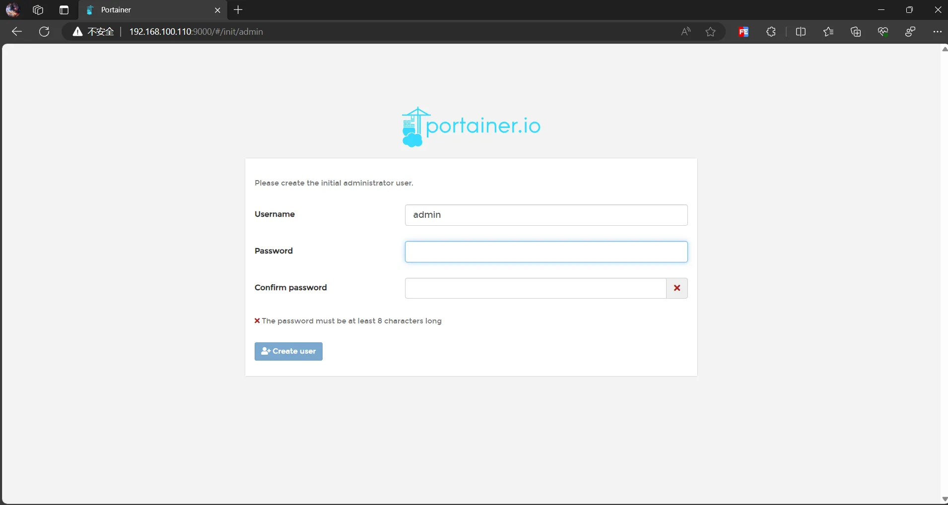The width and height of the screenshot is (948, 505).
Task: Open the Favorites list icon
Action: (x=828, y=32)
